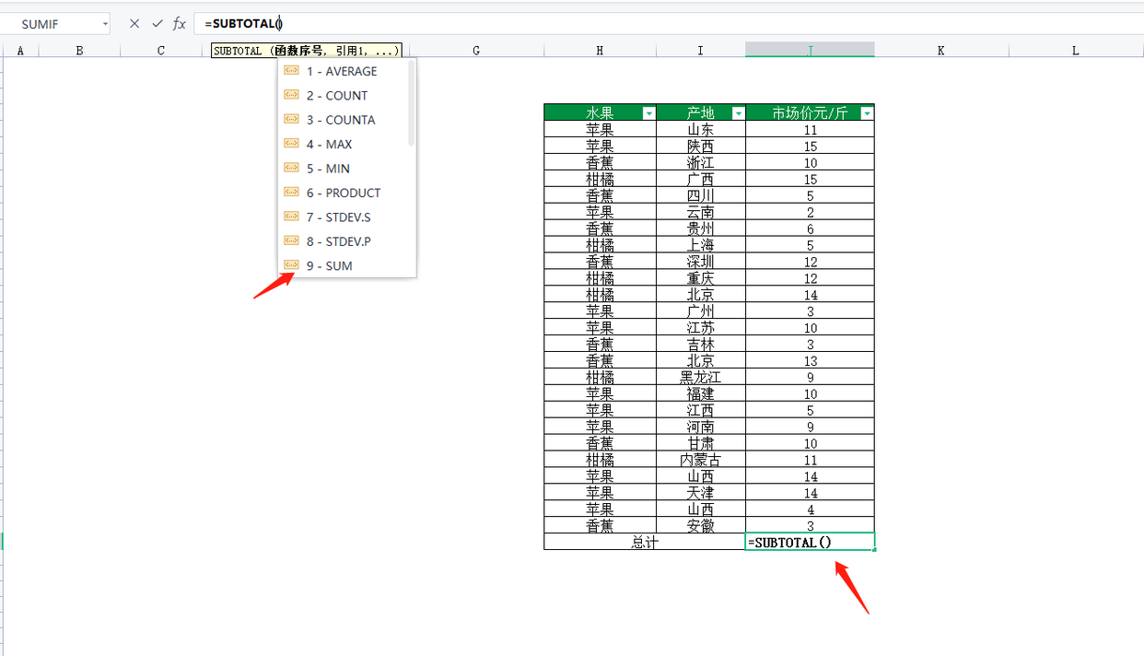Click the function list scrollbar
This screenshot has width=1144, height=656.
(x=411, y=102)
